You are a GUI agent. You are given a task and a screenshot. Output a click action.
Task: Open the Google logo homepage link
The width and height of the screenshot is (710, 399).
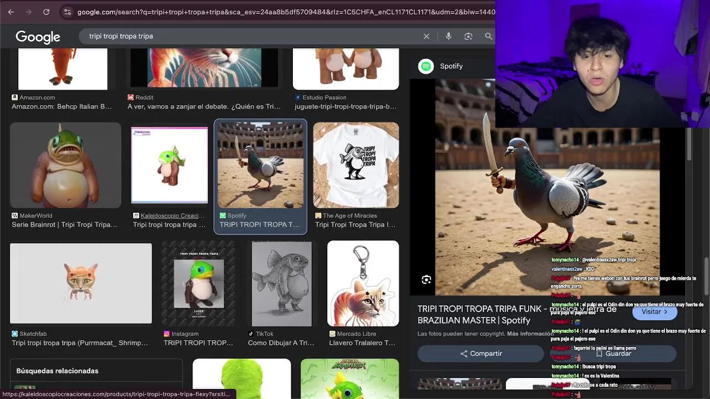point(38,37)
